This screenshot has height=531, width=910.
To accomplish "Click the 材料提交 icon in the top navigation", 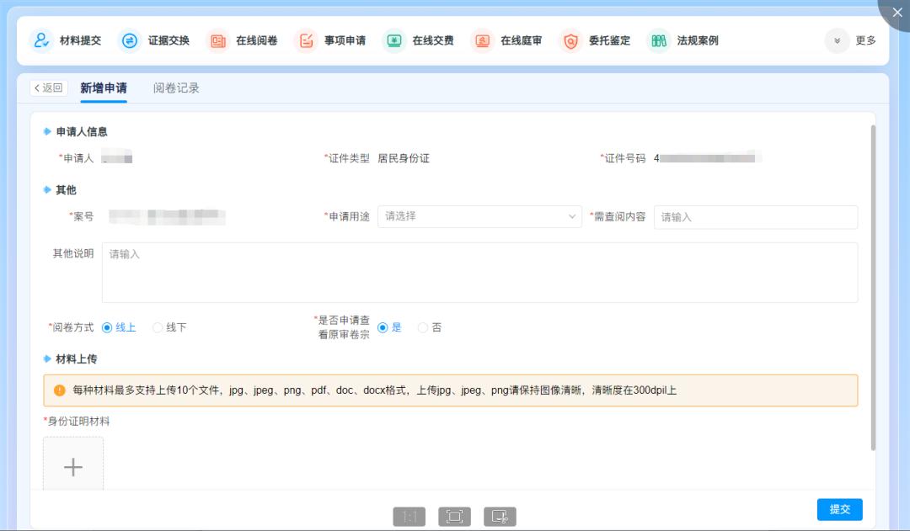I will click(x=40, y=40).
